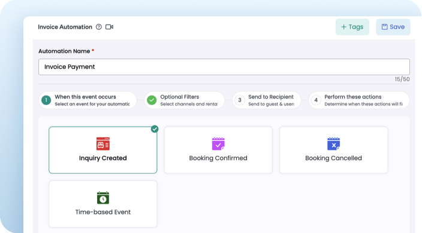Image resolution: width=422 pixels, height=233 pixels.
Task: Open the help question-mark icon beside Invoice Automation
Action: [x=99, y=27]
